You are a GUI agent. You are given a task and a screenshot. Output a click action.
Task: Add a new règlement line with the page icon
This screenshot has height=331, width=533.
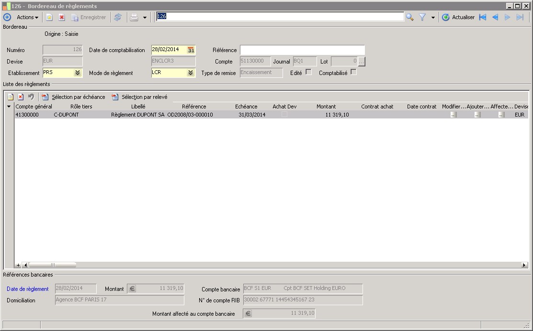pos(11,97)
